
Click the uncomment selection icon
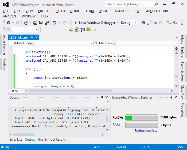coord(175,23)
